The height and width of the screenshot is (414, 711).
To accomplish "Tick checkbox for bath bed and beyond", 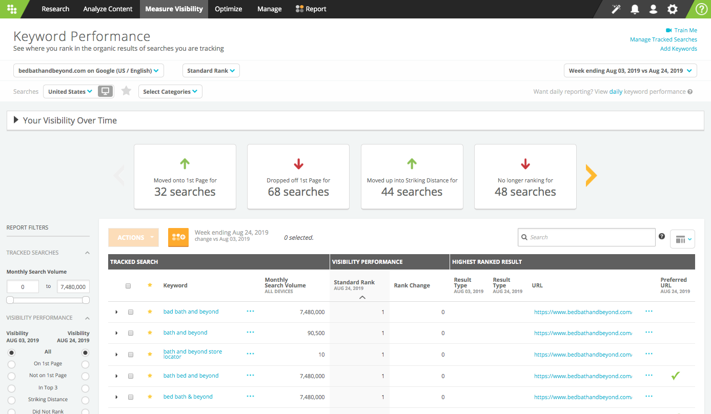I will coord(131,376).
